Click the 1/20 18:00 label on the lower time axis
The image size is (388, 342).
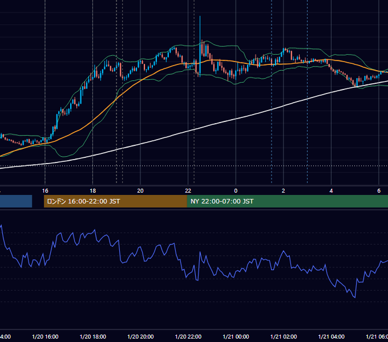coord(93,337)
